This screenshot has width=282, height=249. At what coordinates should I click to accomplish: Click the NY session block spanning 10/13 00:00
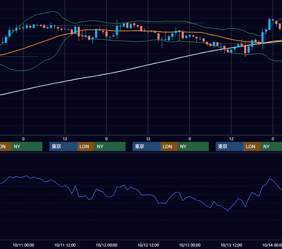[193, 146]
